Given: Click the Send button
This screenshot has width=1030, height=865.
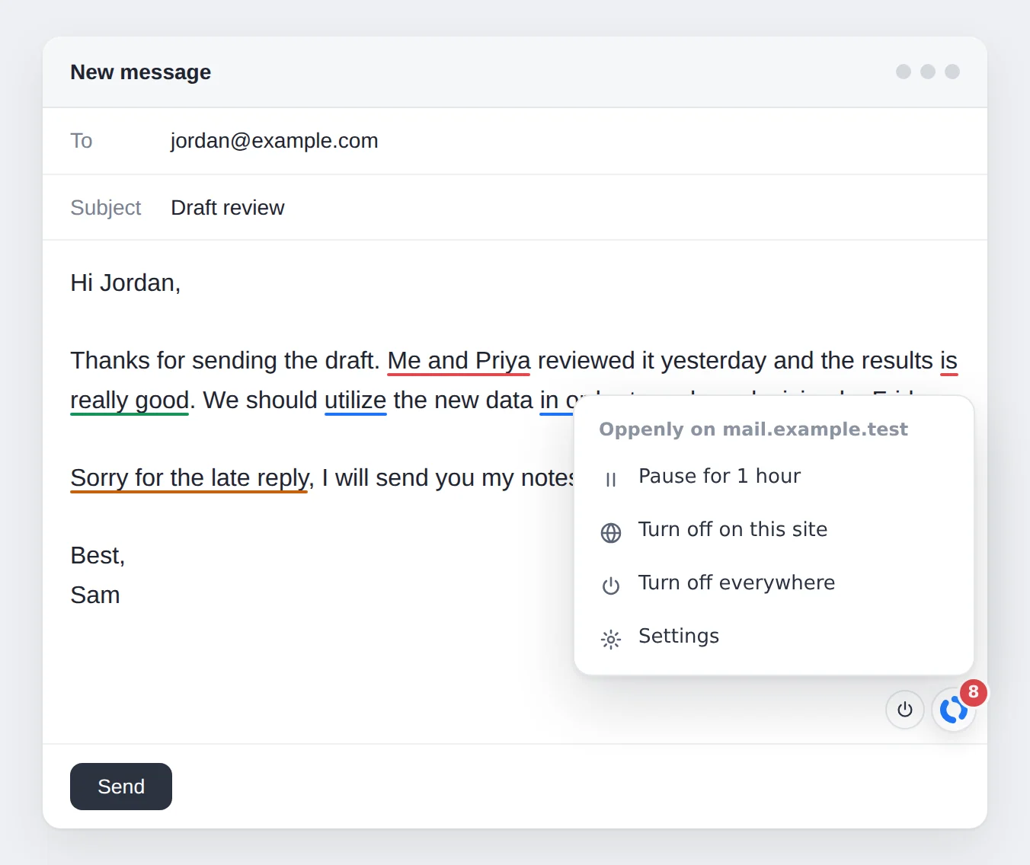Looking at the screenshot, I should pos(121,787).
